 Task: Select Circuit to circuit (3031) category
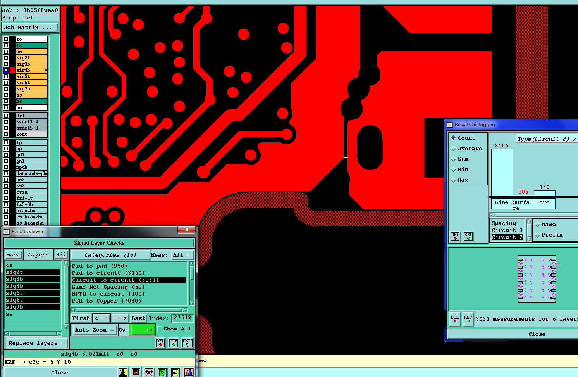pyautogui.click(x=129, y=280)
